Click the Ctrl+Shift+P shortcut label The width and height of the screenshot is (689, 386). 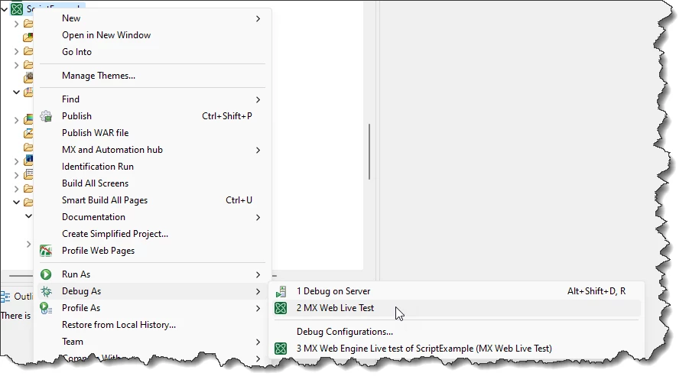[227, 116]
